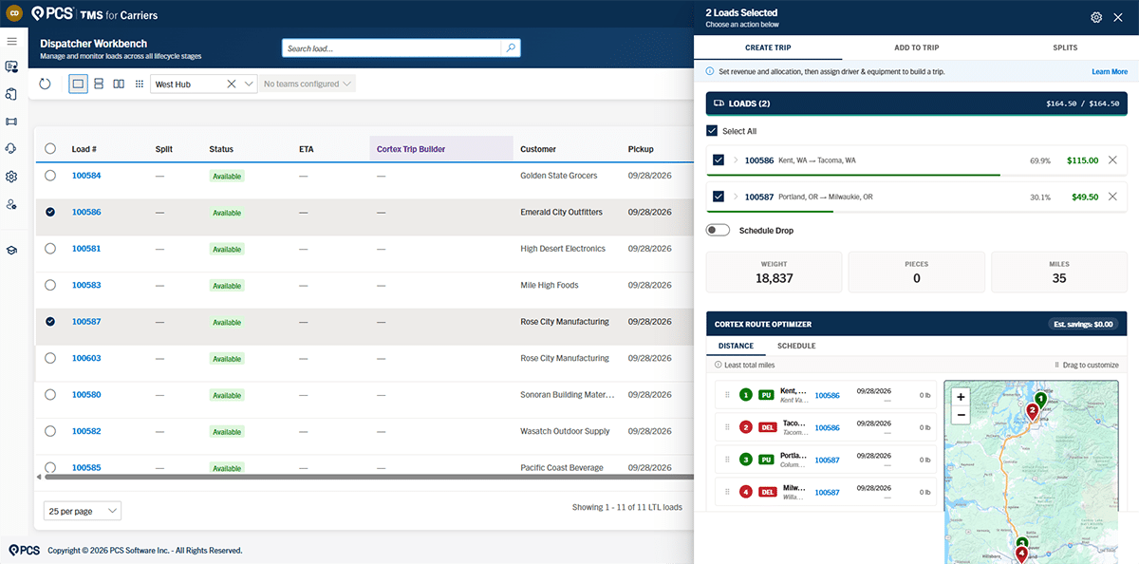1139x564 pixels.
Task: Zoom in on the route map
Action: [961, 397]
